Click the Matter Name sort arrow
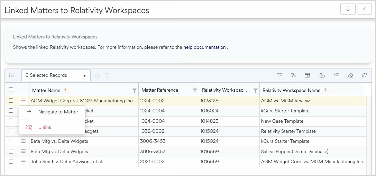Image resolution: width=376 pixels, height=176 pixels. pos(65,90)
